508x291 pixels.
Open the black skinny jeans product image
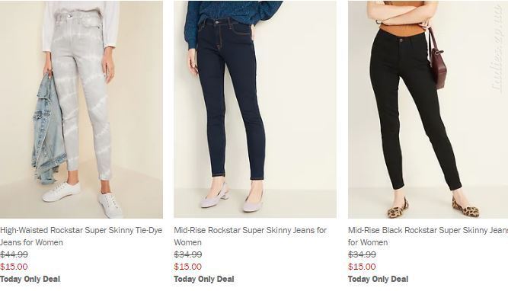click(x=428, y=109)
